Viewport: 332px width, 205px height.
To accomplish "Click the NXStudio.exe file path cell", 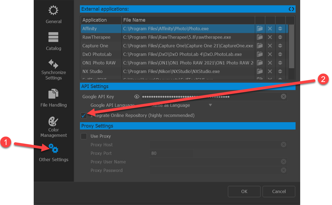I will tap(188, 71).
